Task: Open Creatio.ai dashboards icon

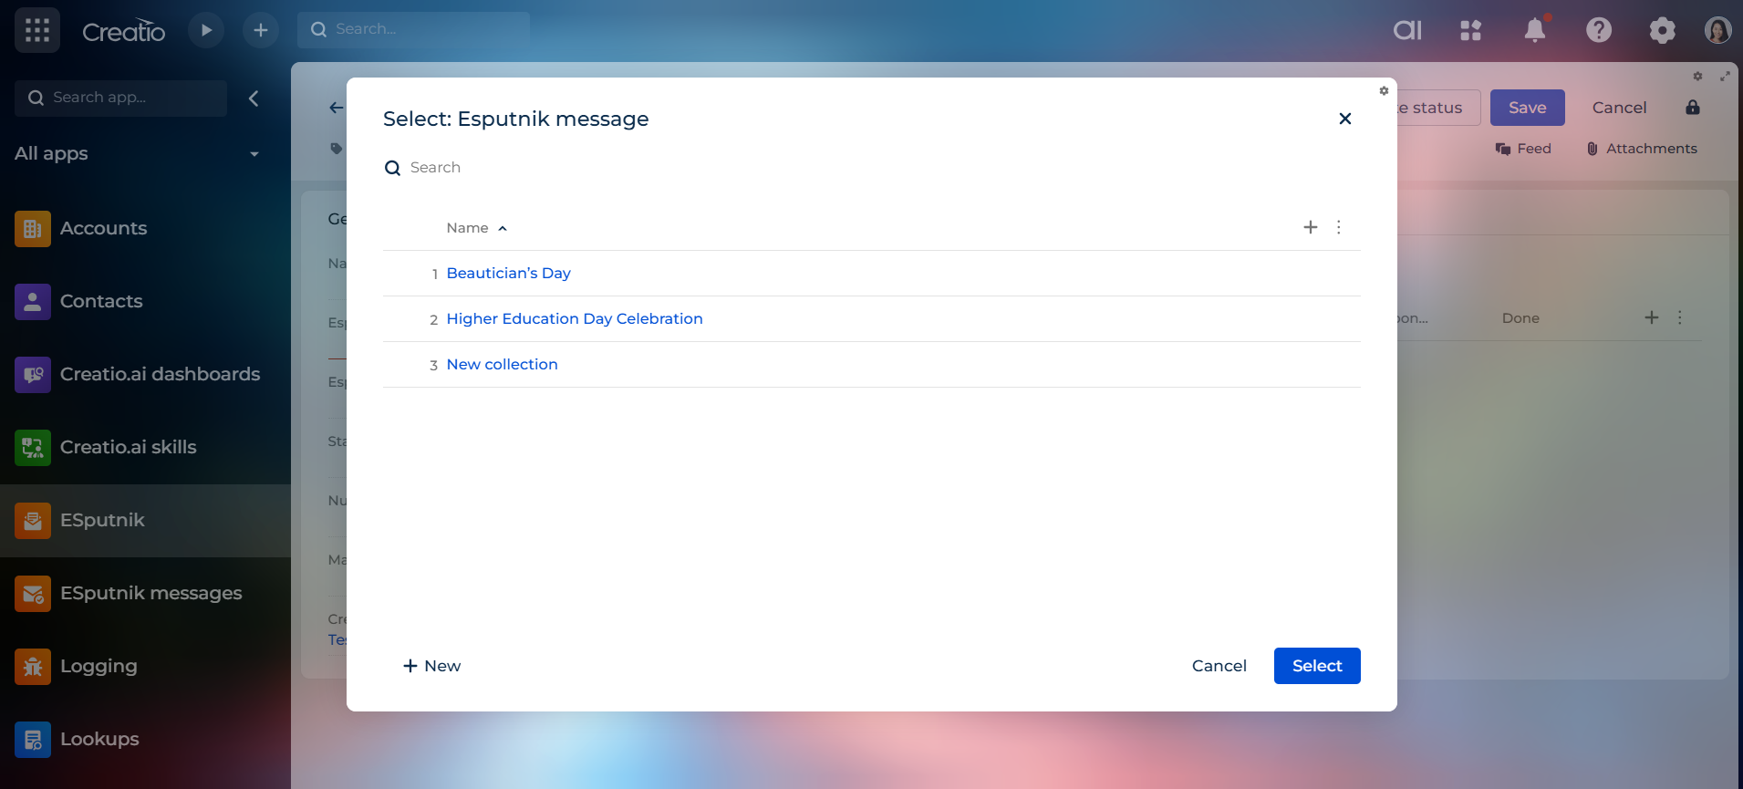Action: 33,374
